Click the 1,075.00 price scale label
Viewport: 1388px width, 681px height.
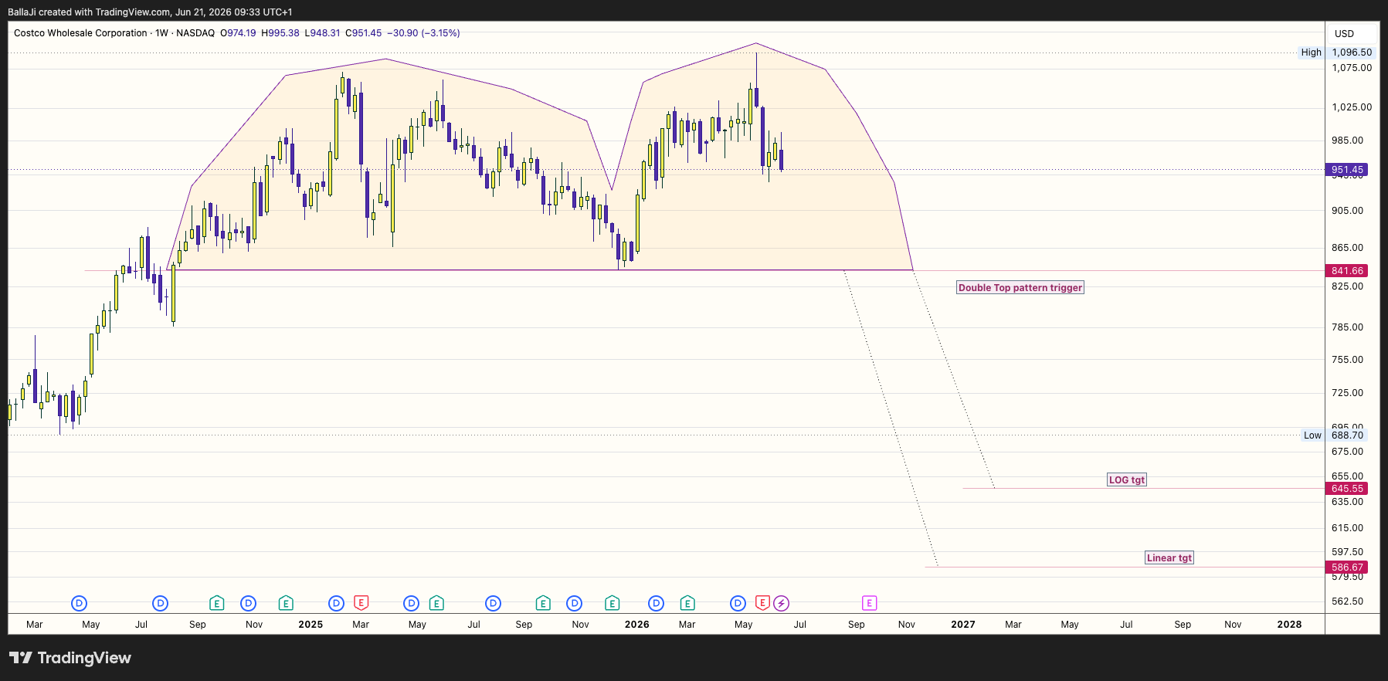coord(1352,68)
